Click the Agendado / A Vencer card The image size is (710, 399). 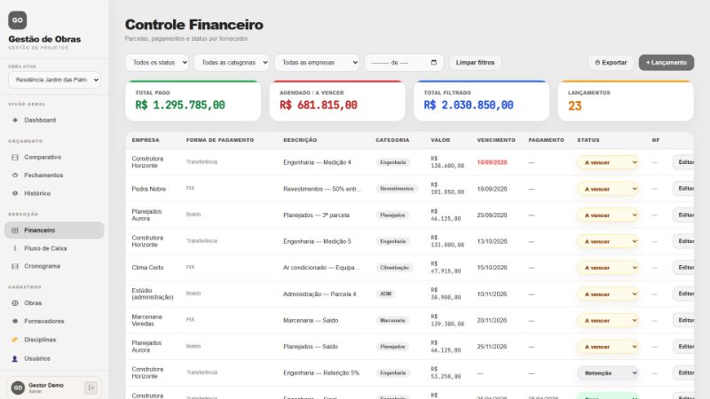(x=337, y=100)
